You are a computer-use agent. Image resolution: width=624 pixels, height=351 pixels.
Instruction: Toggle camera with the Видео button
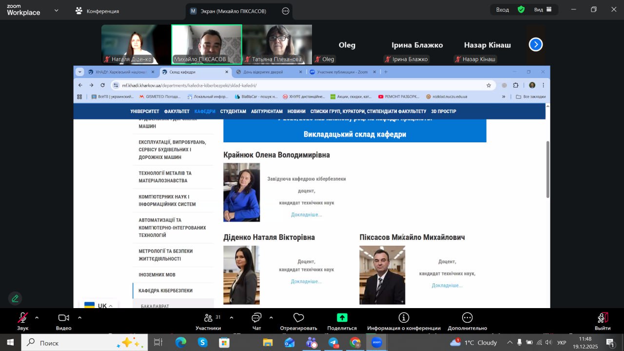click(63, 318)
